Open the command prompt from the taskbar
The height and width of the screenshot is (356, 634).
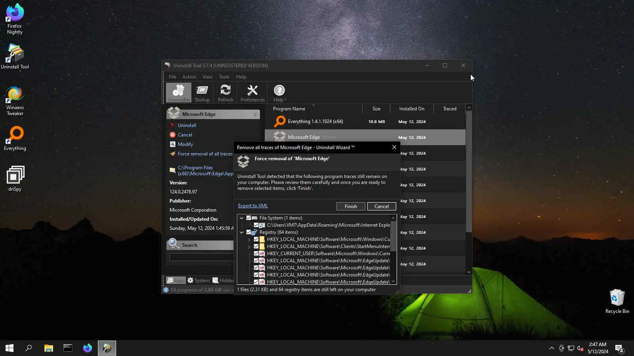coord(68,348)
